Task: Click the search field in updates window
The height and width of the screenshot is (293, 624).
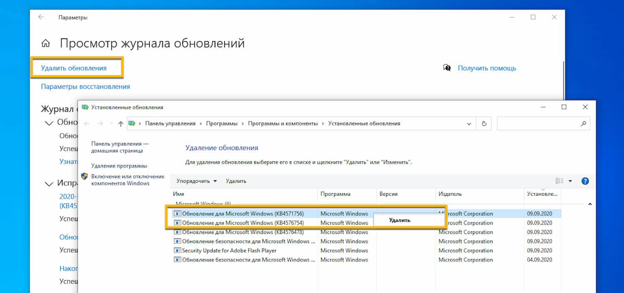Action: point(543,123)
